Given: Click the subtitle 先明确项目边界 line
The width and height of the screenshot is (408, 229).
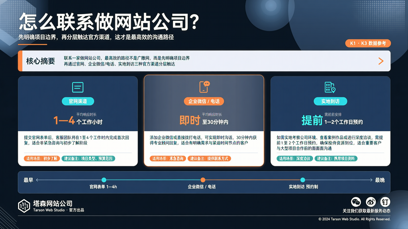Looking at the screenshot, I should [96, 37].
